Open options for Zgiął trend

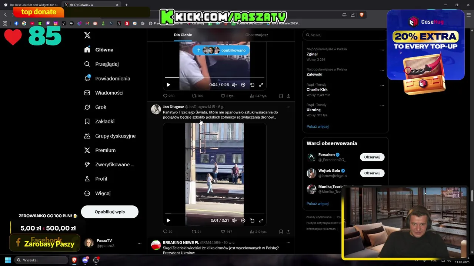[x=382, y=50]
